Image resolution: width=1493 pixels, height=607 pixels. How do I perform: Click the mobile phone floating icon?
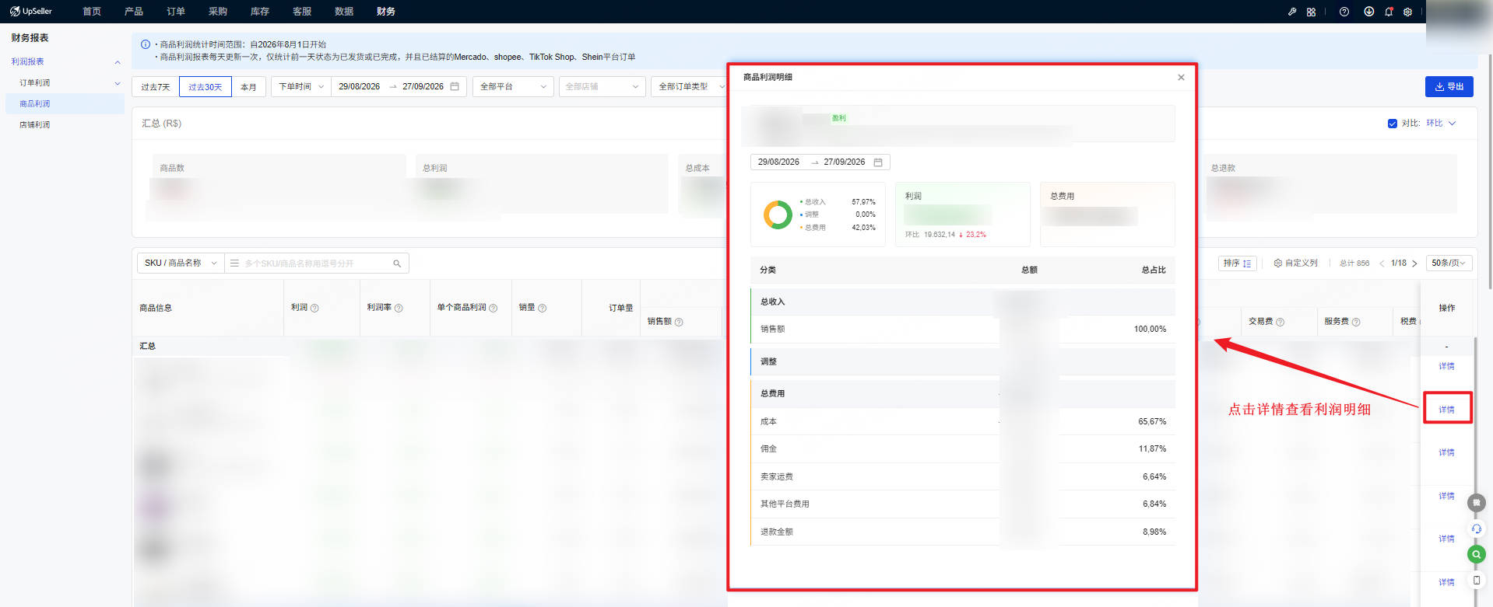[1477, 580]
